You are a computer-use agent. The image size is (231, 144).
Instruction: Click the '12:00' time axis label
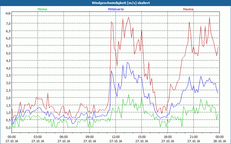point(116,137)
